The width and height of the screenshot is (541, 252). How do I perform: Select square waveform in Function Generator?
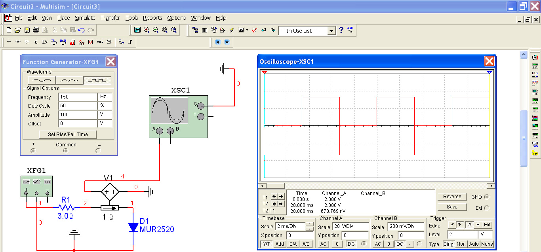tap(97, 80)
